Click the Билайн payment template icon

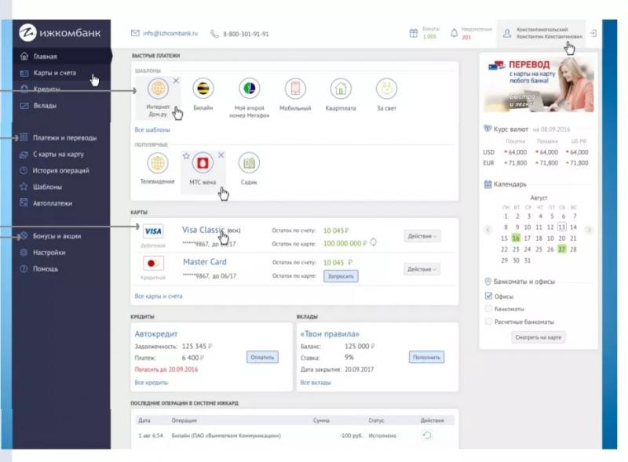click(204, 88)
